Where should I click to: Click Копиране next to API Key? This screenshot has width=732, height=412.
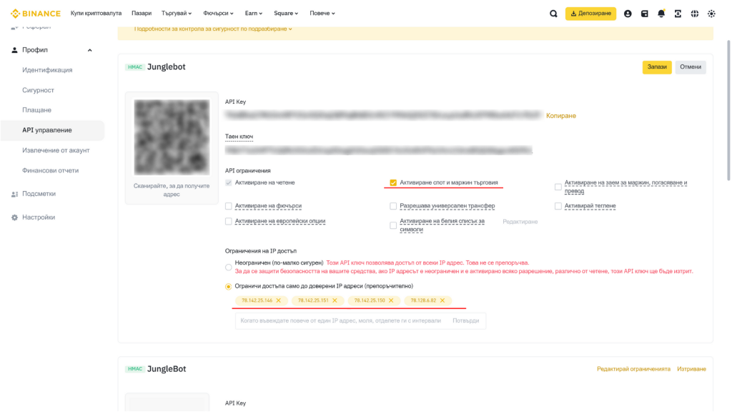[x=560, y=116]
